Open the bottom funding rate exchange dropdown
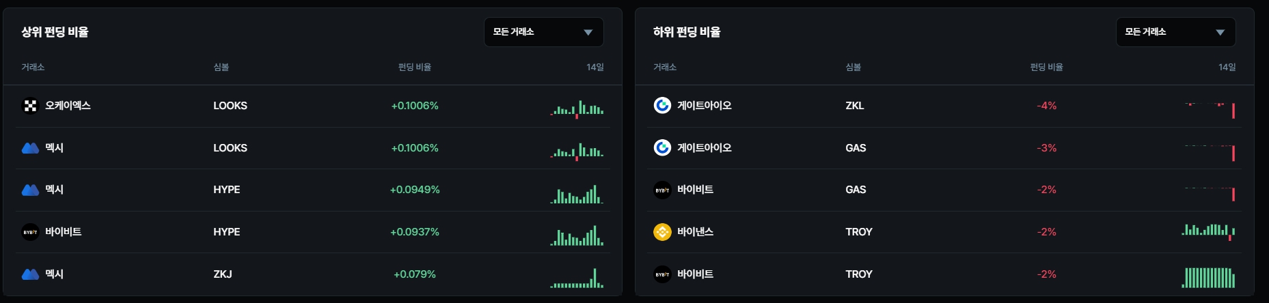 click(x=1175, y=32)
